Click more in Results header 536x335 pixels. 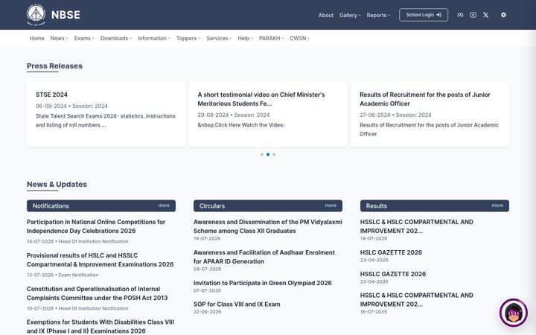point(497,205)
